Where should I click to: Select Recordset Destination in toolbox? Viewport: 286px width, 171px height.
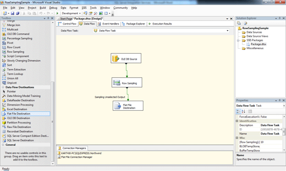[20, 131]
